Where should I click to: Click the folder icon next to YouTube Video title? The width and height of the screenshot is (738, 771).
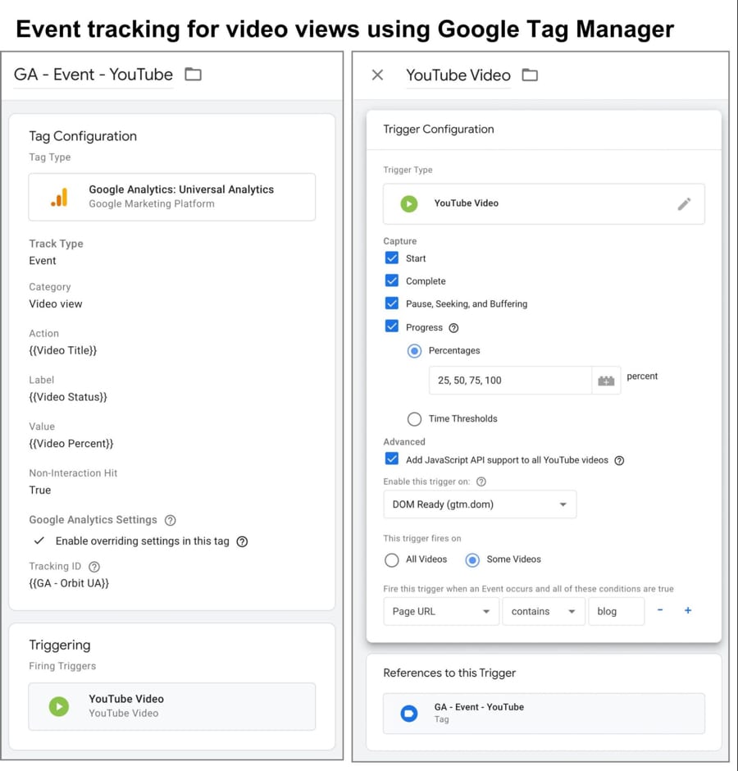(530, 75)
